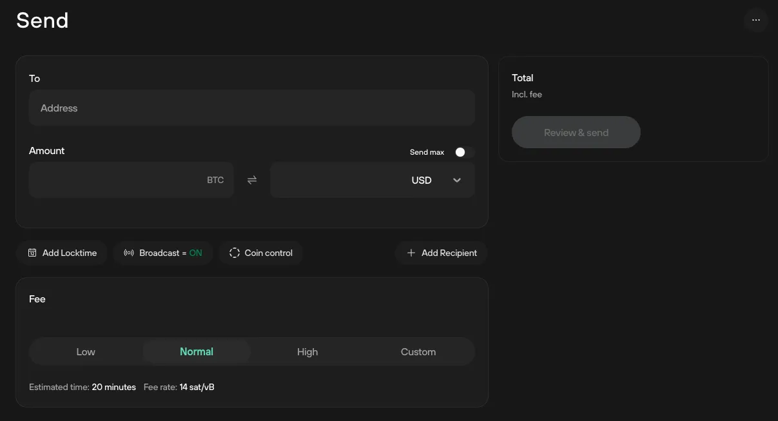Click Add Locktime
Image resolution: width=778 pixels, height=421 pixels.
tap(62, 253)
